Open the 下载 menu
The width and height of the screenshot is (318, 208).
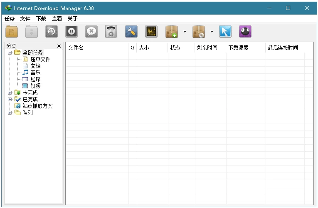41,18
